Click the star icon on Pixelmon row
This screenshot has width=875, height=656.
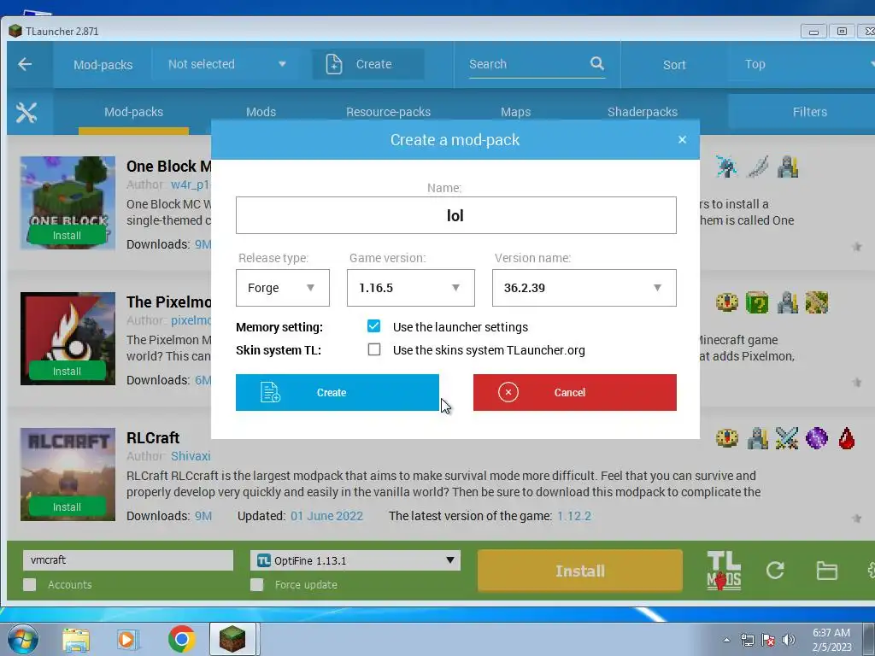(857, 382)
